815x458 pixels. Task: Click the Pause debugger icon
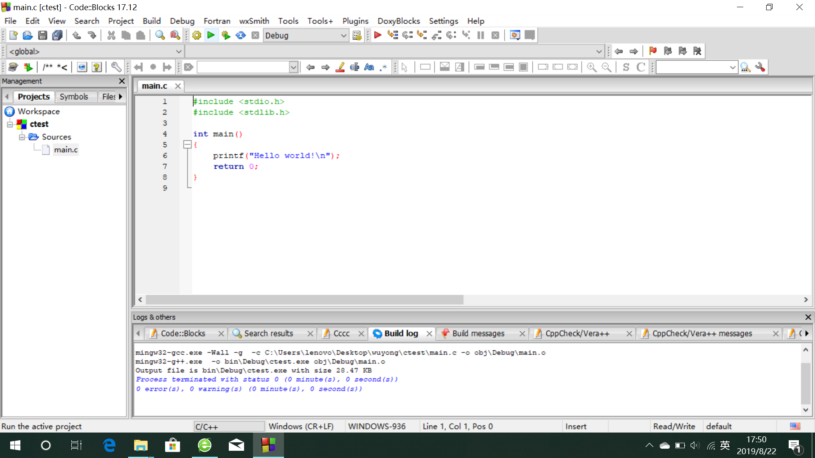coord(481,35)
